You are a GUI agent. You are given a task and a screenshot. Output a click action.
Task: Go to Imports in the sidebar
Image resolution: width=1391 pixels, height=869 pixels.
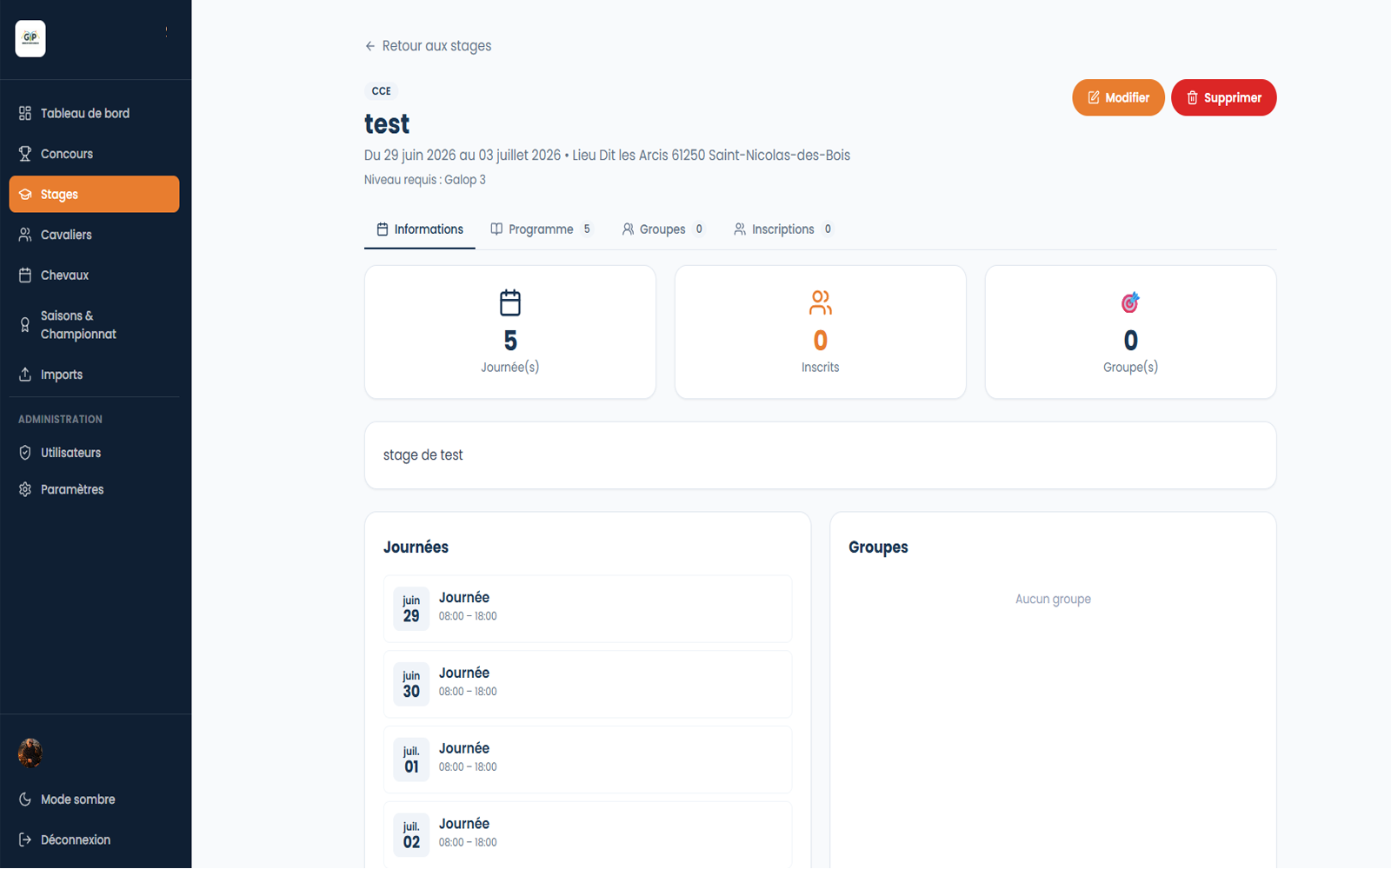94,375
